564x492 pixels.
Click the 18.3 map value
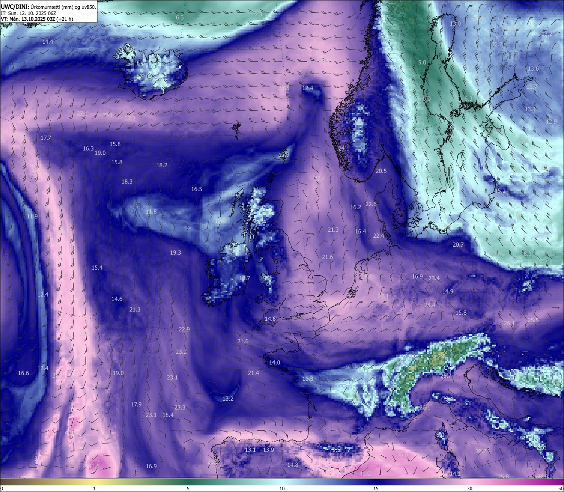click(x=127, y=181)
